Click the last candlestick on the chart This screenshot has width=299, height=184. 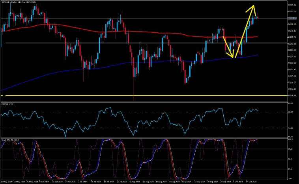[258, 17]
